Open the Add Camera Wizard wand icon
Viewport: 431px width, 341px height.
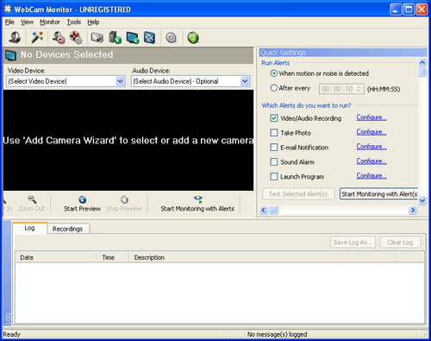click(x=37, y=38)
